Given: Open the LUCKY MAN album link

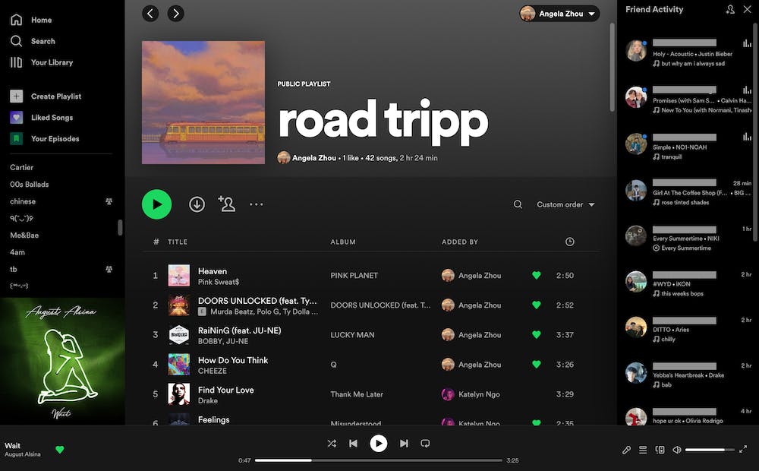Looking at the screenshot, I should pyautogui.click(x=352, y=335).
